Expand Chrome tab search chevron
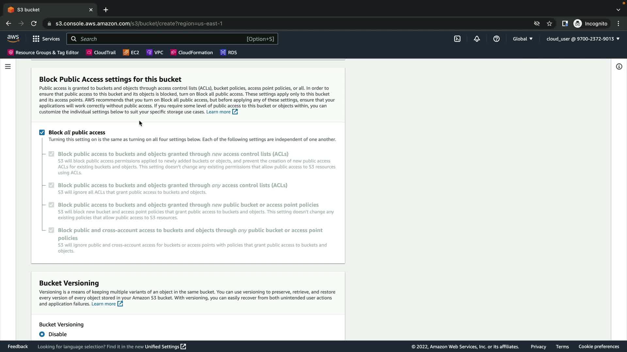The width and height of the screenshot is (627, 352). (x=618, y=10)
